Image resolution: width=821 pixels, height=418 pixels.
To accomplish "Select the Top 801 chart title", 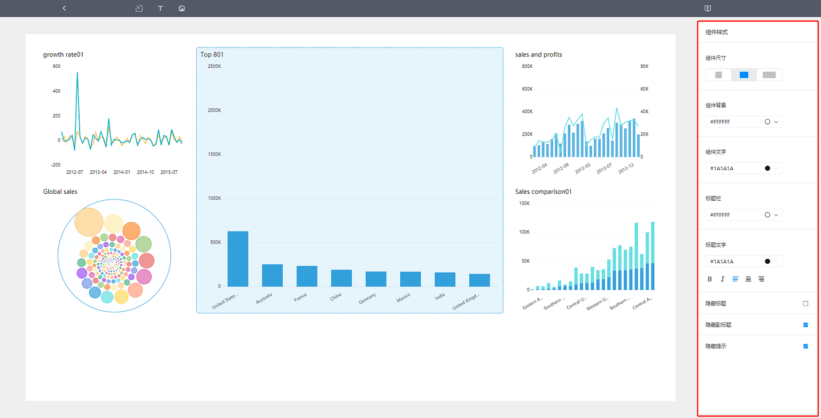I will (x=212, y=54).
